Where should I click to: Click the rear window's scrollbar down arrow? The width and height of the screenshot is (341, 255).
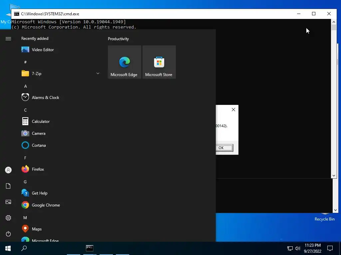click(335, 210)
